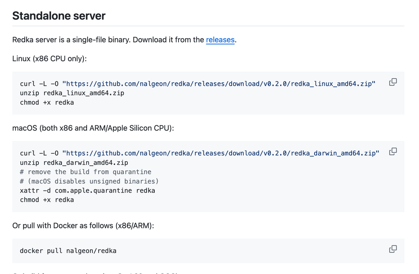
Task: Click the Standalone server heading
Action: coord(59,16)
